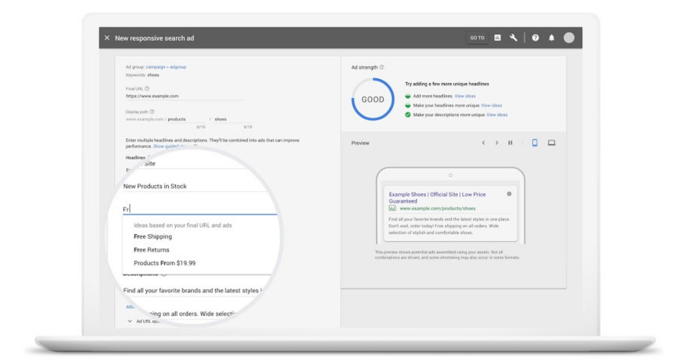
Task: Show help for Final URL
Action: click(147, 89)
